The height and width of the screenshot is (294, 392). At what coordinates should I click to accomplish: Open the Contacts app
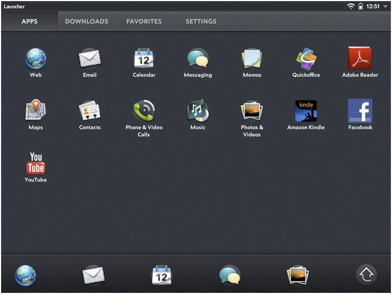[x=90, y=111]
